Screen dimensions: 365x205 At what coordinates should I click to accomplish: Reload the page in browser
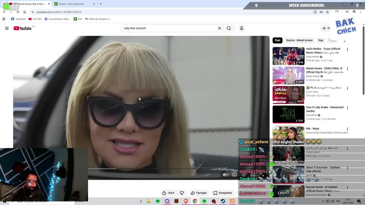(x=18, y=12)
